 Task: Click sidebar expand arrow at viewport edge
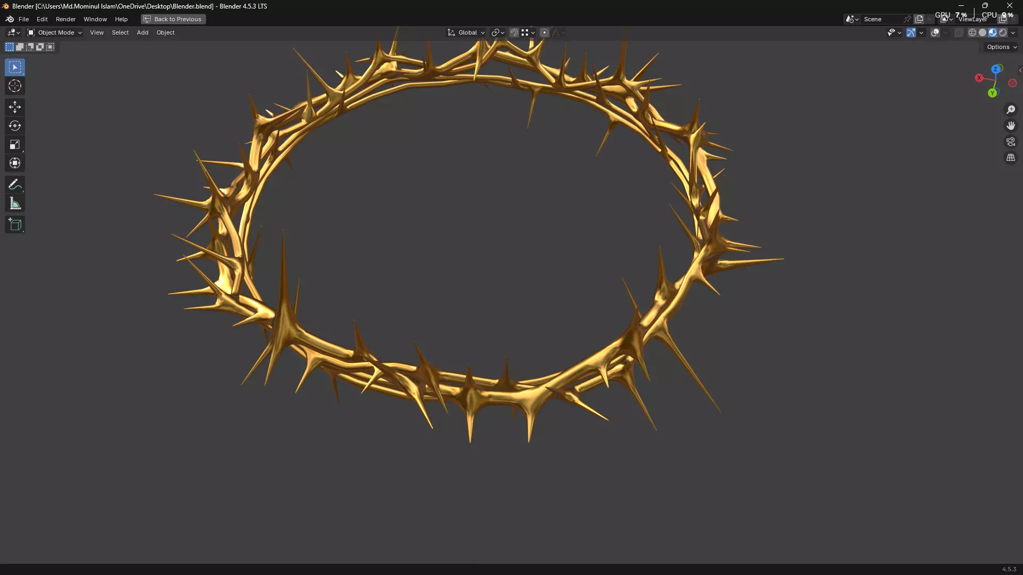click(x=1020, y=70)
